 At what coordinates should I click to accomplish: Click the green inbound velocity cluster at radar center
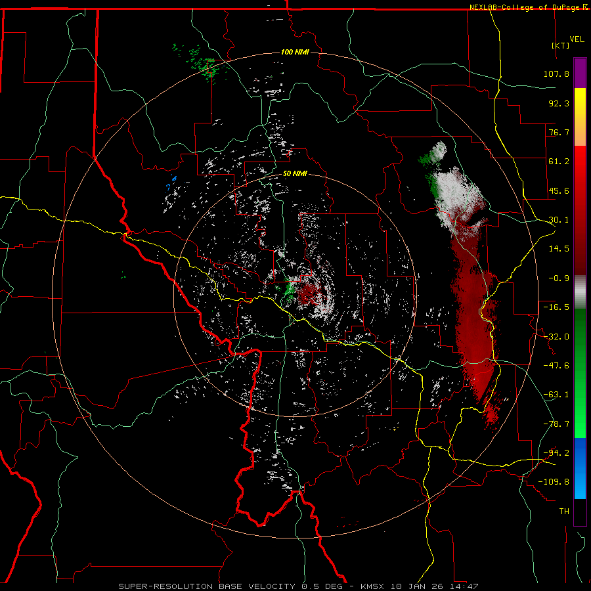click(289, 290)
